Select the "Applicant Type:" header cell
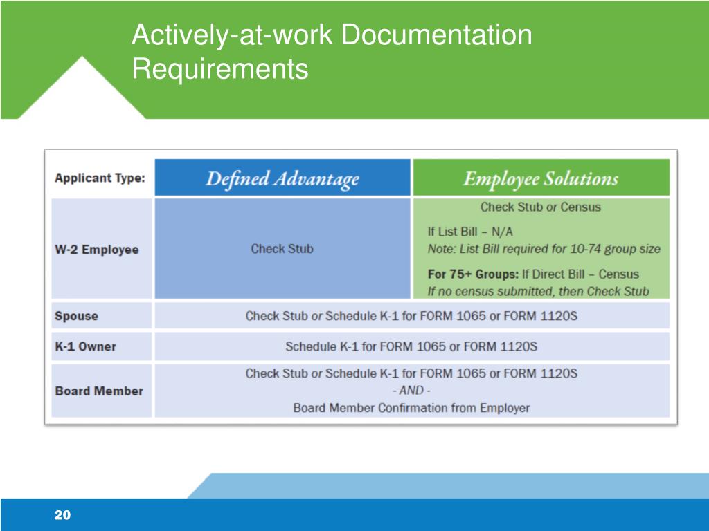 click(100, 178)
